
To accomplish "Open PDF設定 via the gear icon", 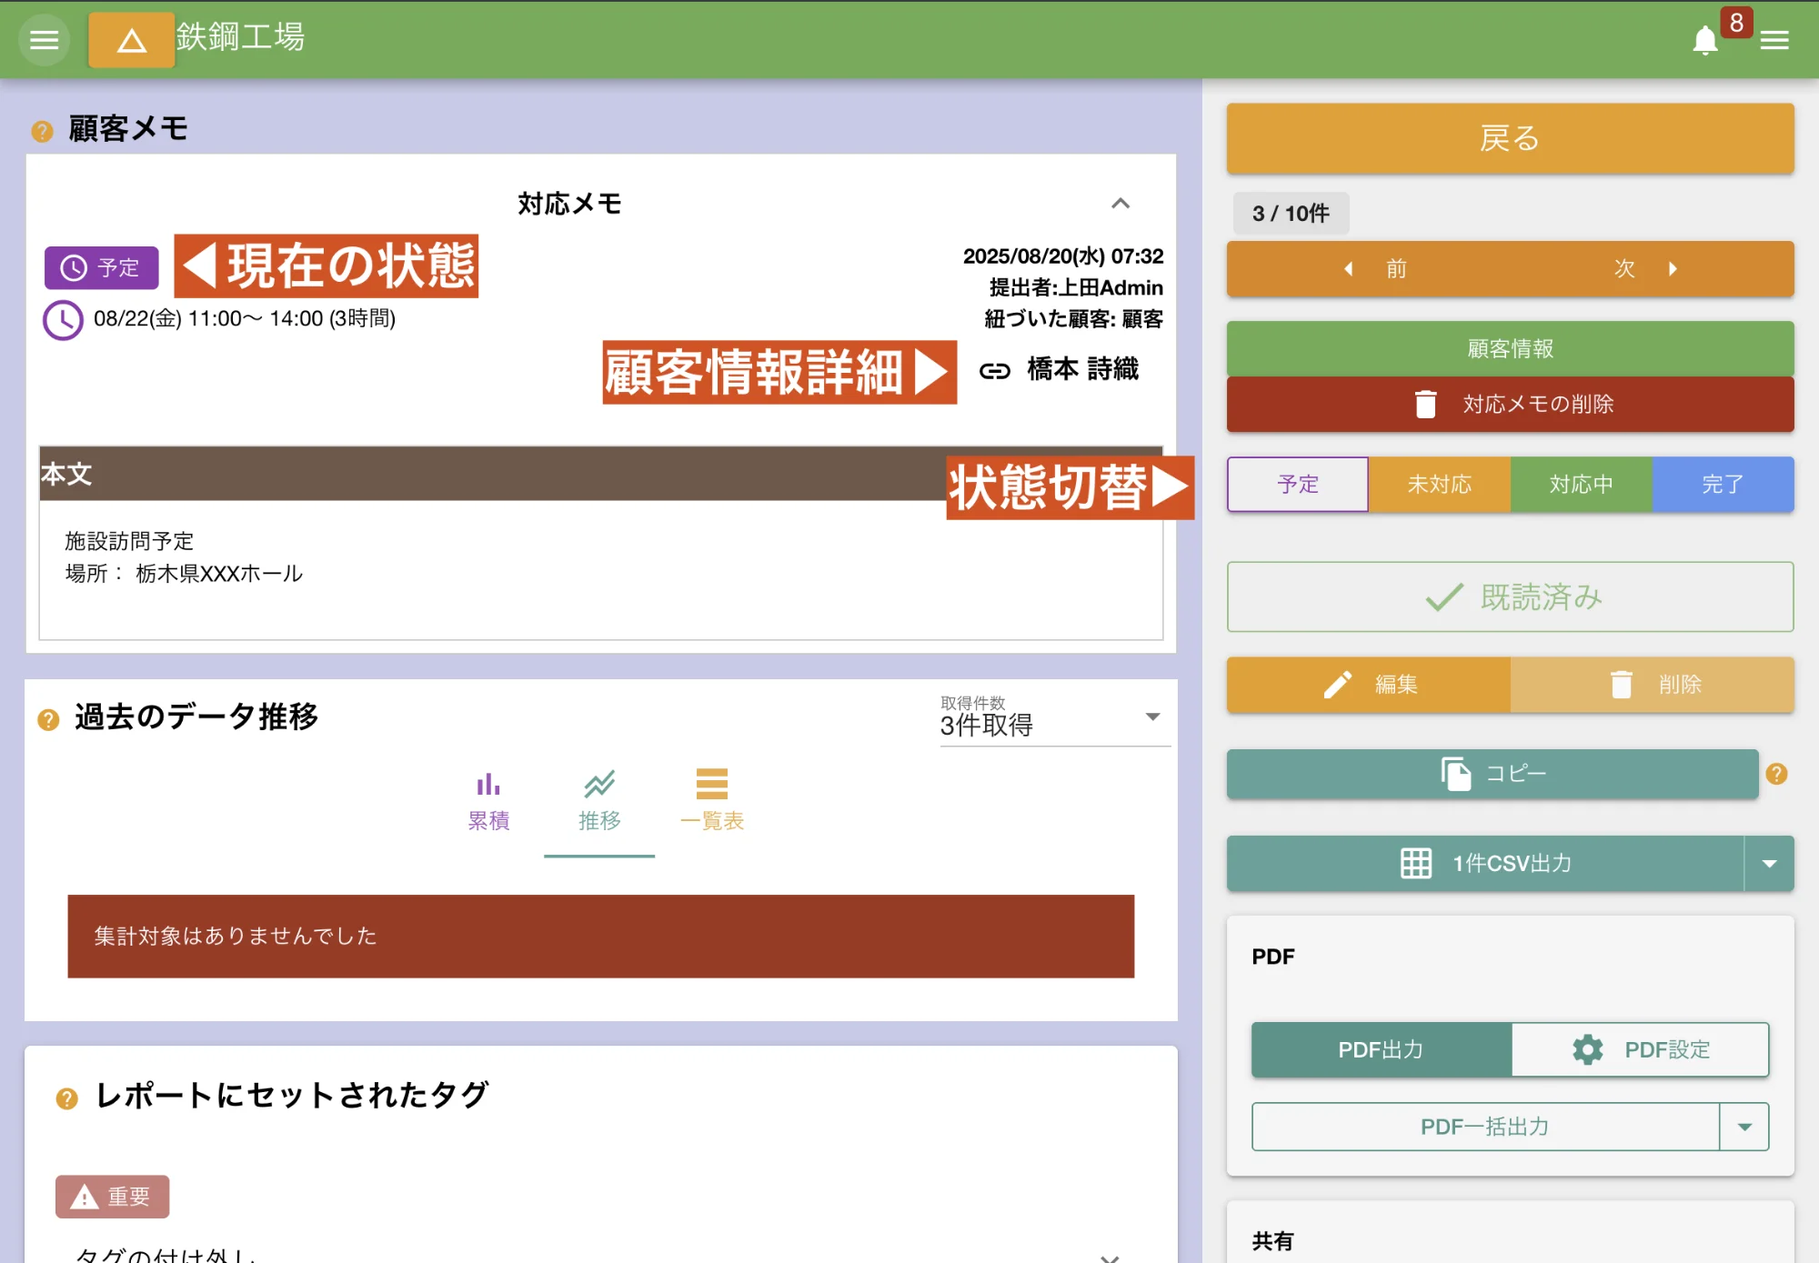I will tap(1587, 1049).
